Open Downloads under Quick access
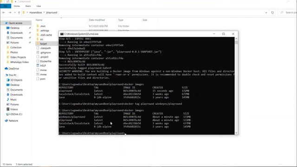The width and height of the screenshot is (297, 167). click(16, 33)
